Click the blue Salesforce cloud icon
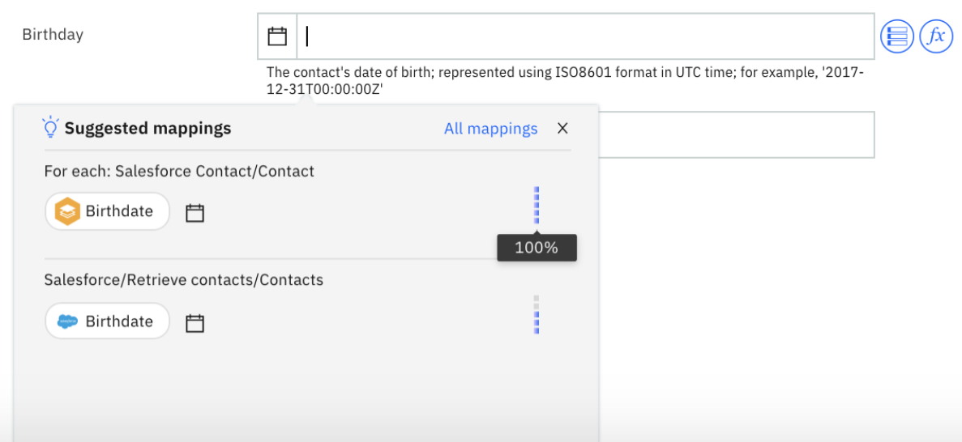 coord(67,321)
